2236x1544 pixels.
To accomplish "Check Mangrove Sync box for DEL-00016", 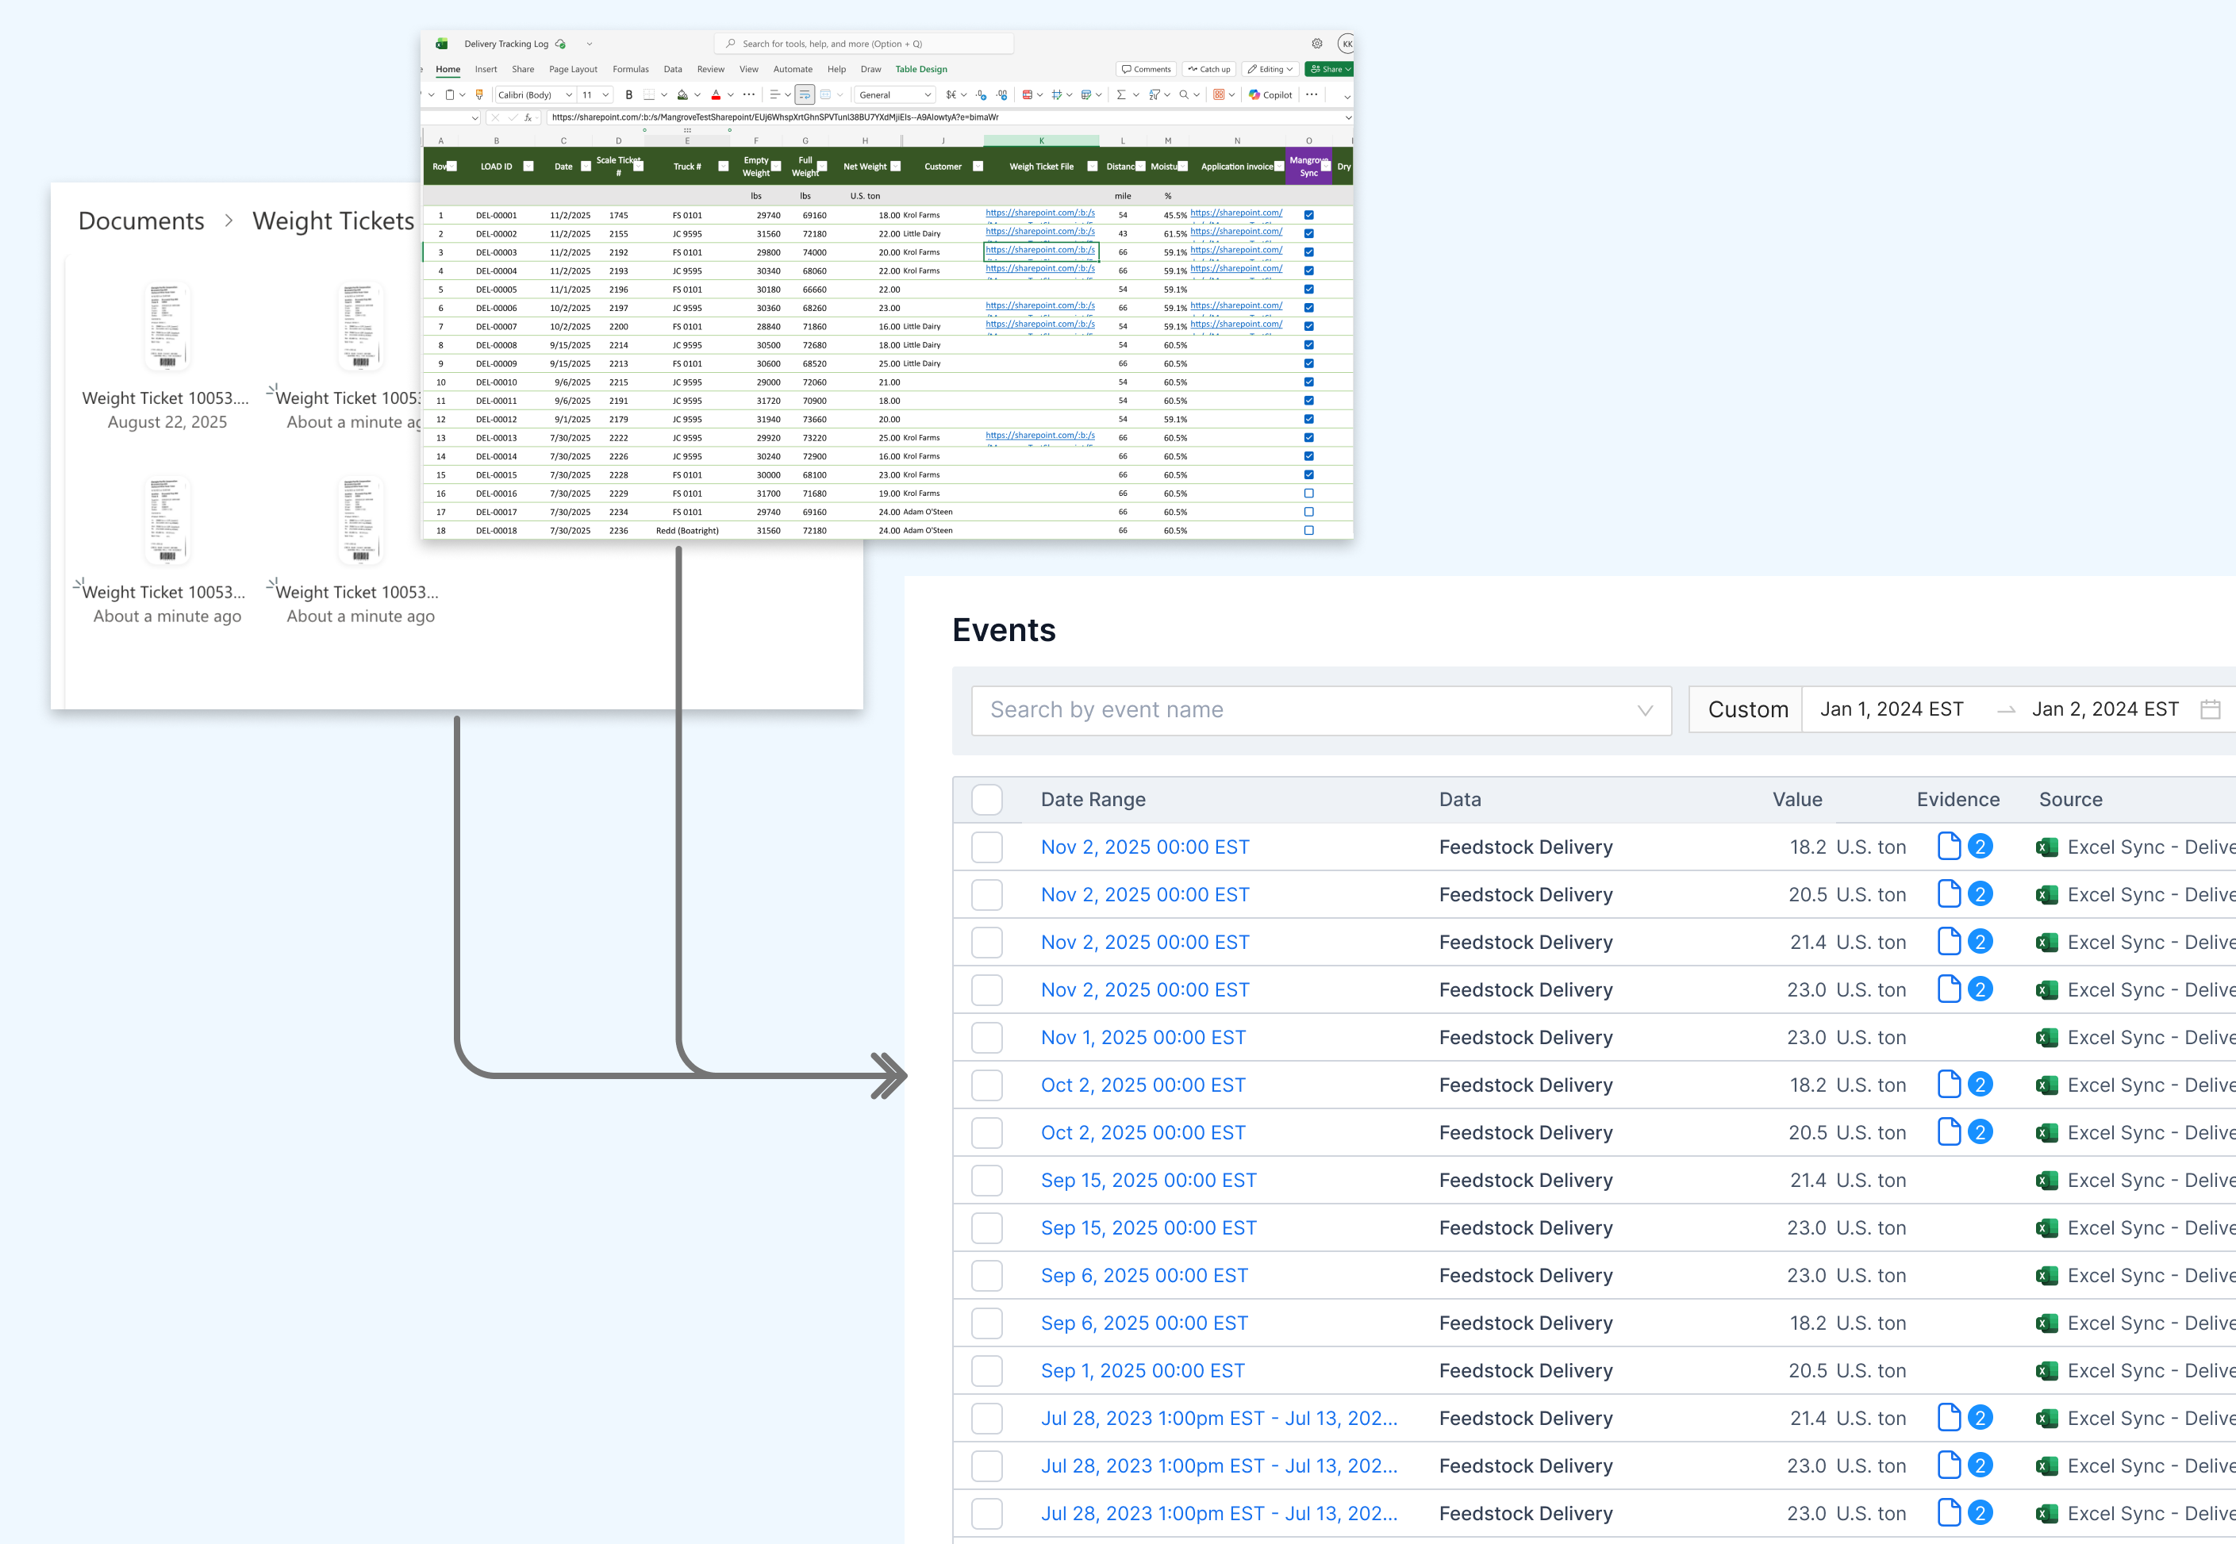I will [1308, 494].
